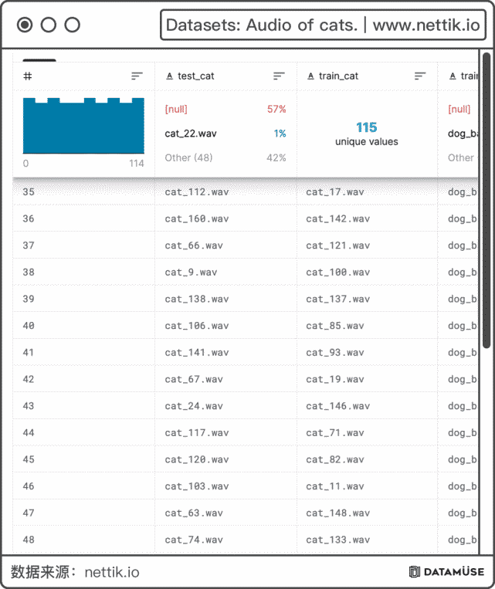Select cell cat_82.wav
This screenshot has height=589, width=495.
(335, 459)
